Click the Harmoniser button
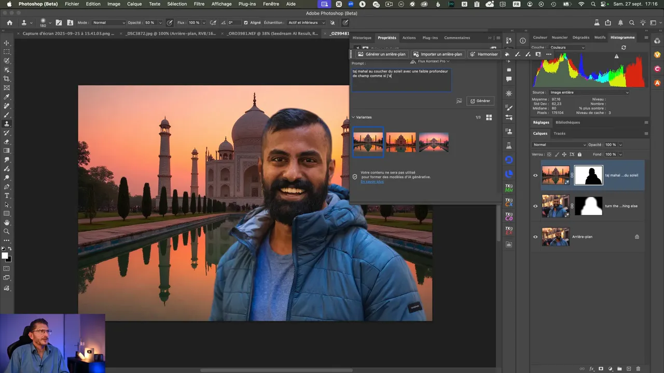The width and height of the screenshot is (664, 373). [x=484, y=54]
